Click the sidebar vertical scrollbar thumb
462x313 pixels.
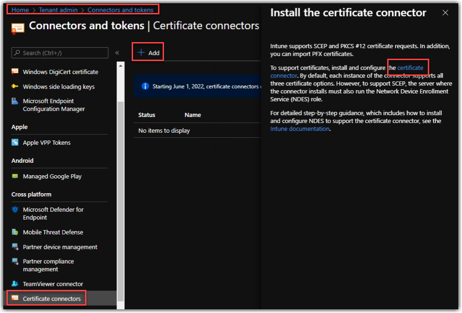[121, 201]
